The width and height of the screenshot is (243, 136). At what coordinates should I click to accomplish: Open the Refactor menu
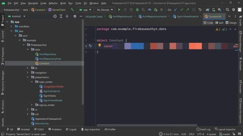[53, 3]
